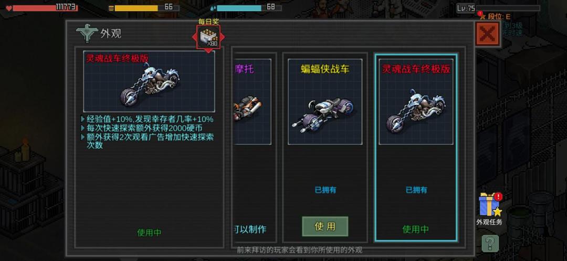Image resolution: width=567 pixels, height=261 pixels.
Task: Open the 外观任务 gift box icon
Action: 489,204
